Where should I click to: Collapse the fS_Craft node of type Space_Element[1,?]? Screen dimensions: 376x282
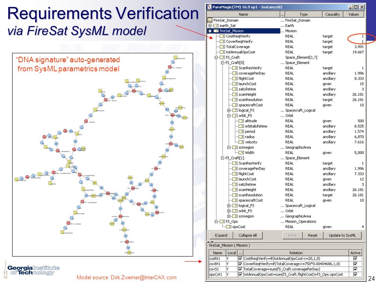(216, 57)
